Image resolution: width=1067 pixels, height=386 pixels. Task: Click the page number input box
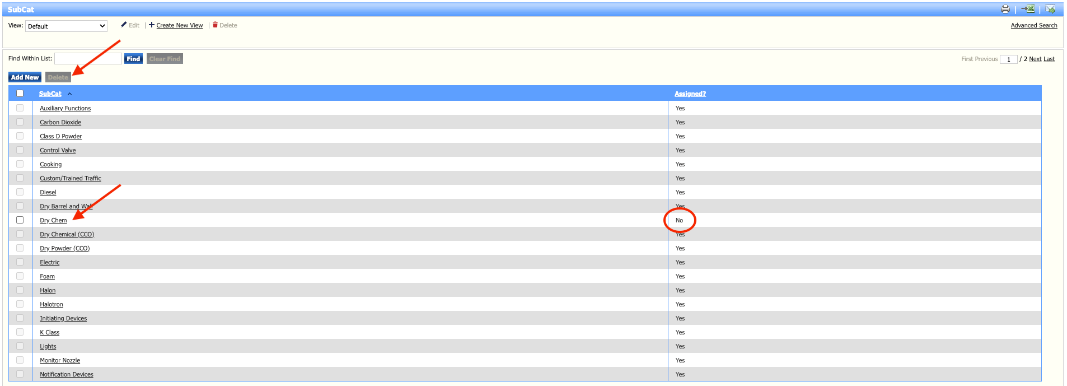(x=1008, y=59)
